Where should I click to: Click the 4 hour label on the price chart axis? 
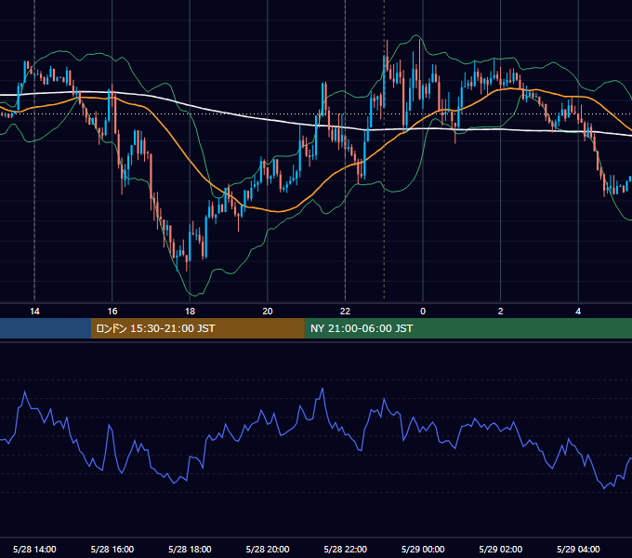(578, 312)
